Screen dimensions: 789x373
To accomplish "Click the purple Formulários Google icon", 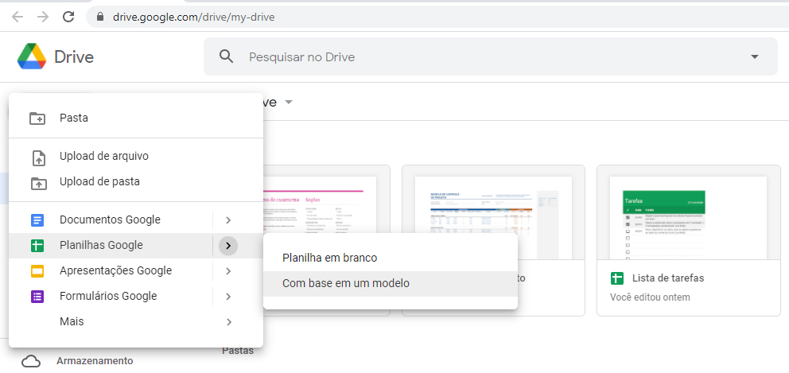I will 37,297.
